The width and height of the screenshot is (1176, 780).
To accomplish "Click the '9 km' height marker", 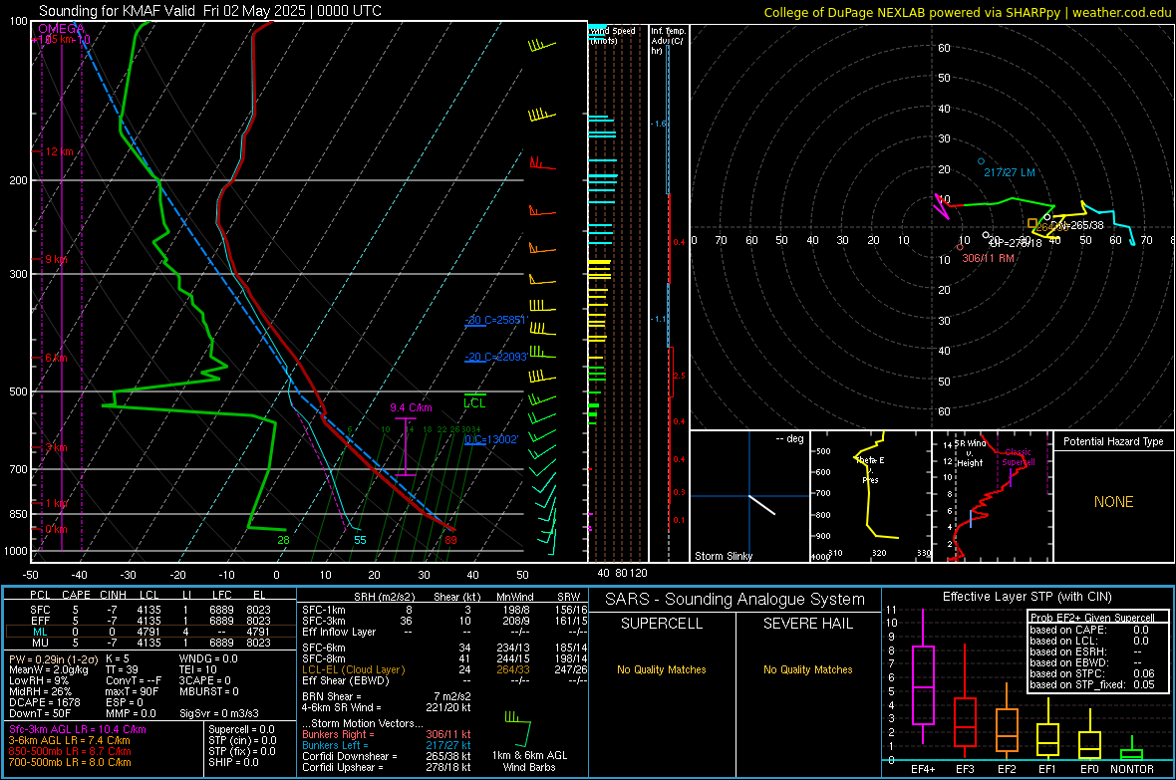I will (56, 259).
